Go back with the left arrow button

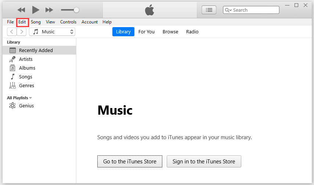(12, 32)
